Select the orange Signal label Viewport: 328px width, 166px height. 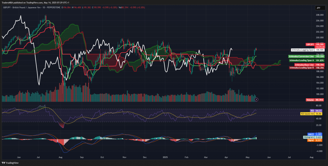tap(310, 140)
